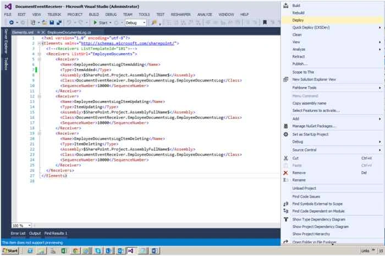Open the editor zoom percentage combo box
The image size is (385, 256).
click(x=21, y=225)
